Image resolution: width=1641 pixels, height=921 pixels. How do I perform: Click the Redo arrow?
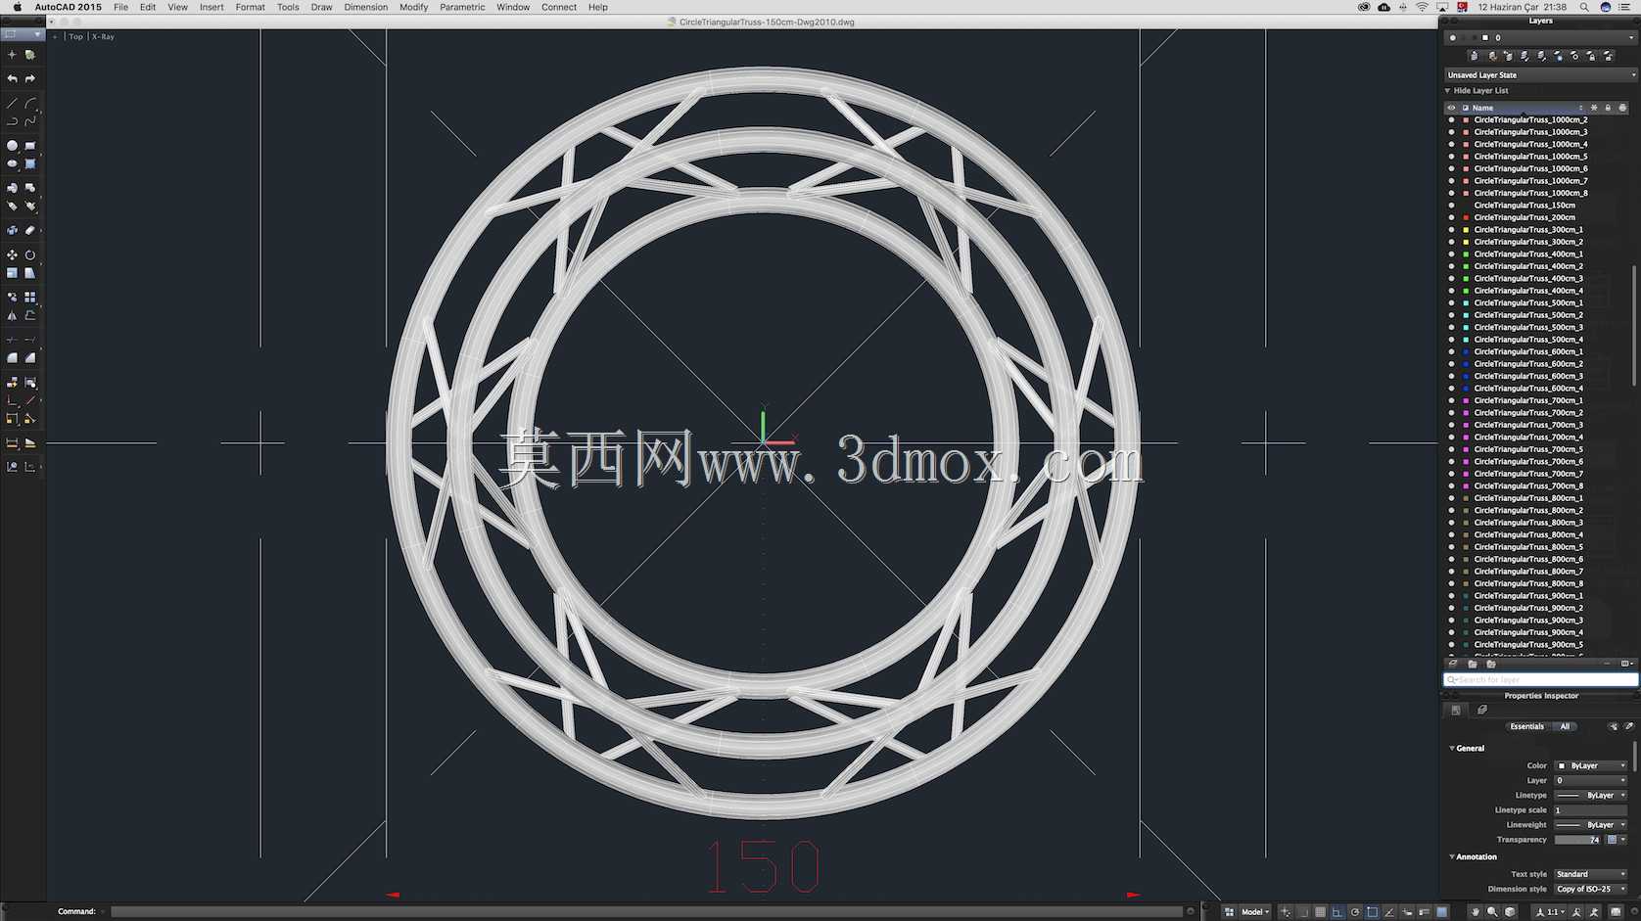point(30,78)
